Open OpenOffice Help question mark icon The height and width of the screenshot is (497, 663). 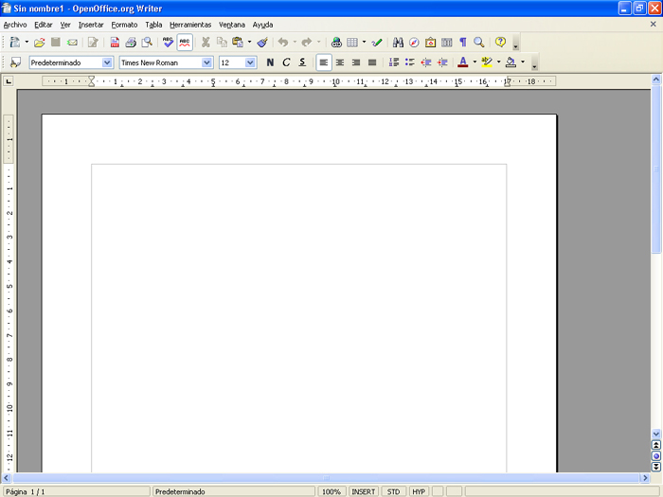tap(500, 43)
